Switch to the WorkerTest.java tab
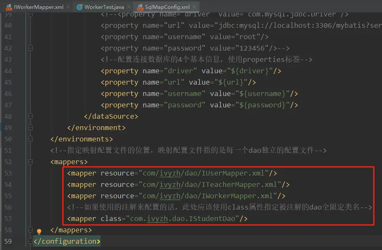382x250 pixels. tap(104, 7)
